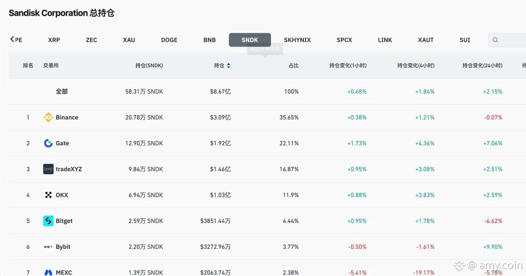Viewport: 526px width, 276px height.
Task: Select the active SNDK tab
Action: pyautogui.click(x=250, y=40)
